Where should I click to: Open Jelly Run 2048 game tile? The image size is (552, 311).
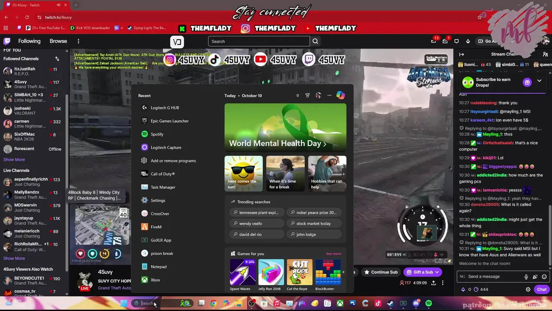[271, 275]
